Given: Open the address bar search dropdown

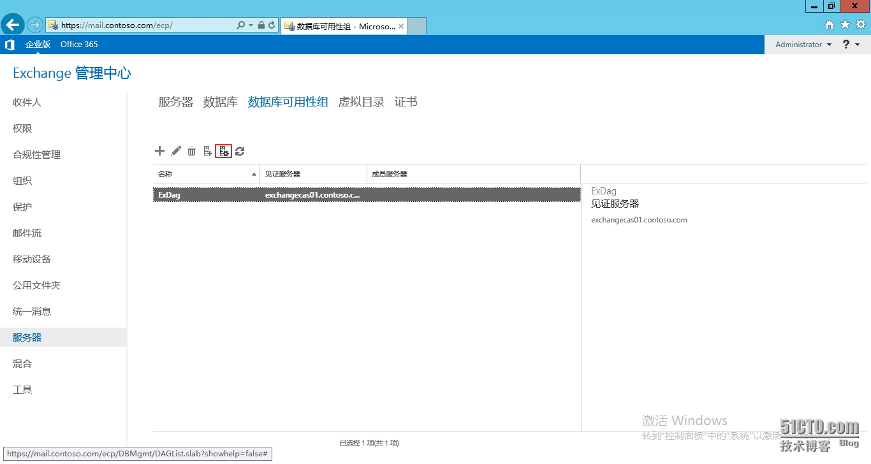Looking at the screenshot, I should [x=250, y=25].
